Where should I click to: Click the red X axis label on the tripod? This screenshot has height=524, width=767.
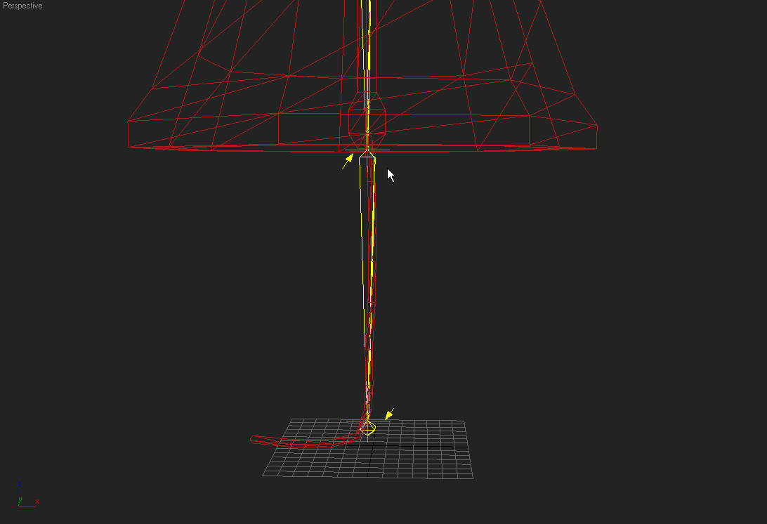click(37, 502)
